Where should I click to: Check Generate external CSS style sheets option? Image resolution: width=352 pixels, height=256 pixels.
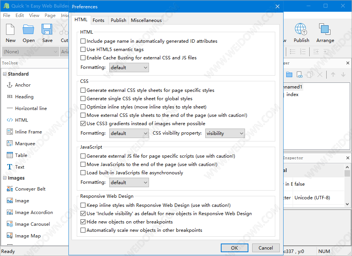83,90
